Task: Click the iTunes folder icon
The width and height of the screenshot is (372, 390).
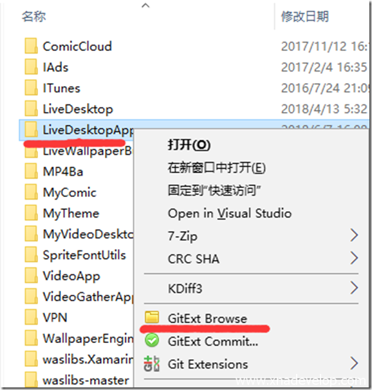Action: 32,88
